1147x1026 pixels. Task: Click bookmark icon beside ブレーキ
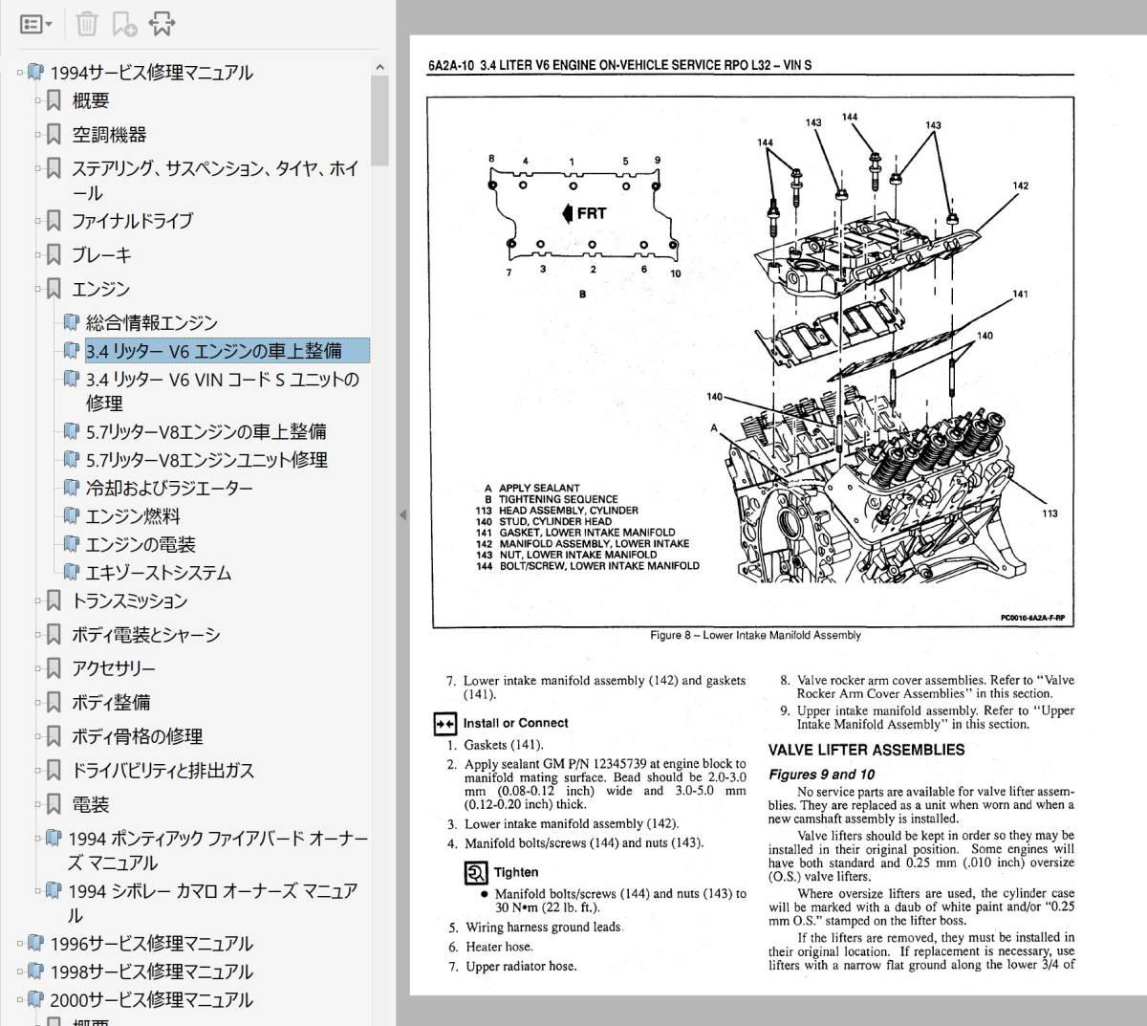54,255
